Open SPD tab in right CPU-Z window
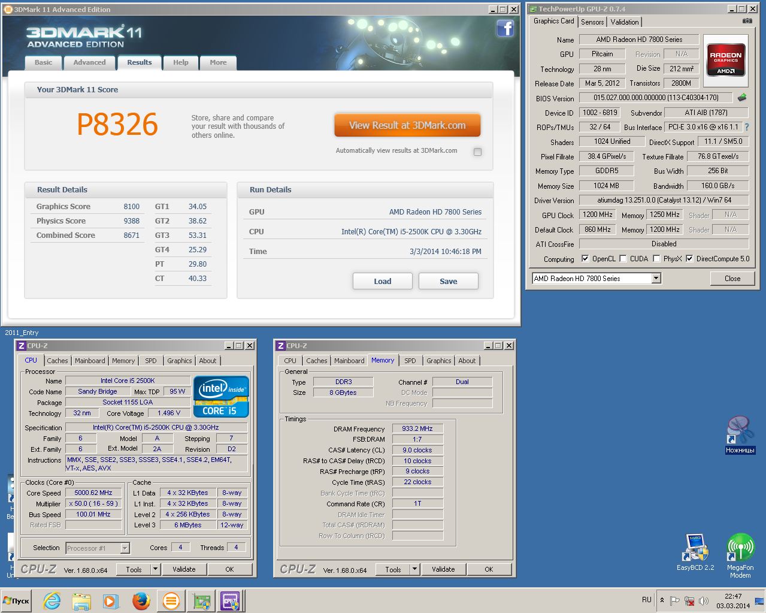The image size is (766, 613). 410,361
